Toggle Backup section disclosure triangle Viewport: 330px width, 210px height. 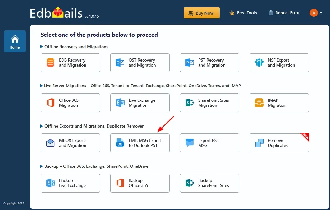[x=41, y=166]
